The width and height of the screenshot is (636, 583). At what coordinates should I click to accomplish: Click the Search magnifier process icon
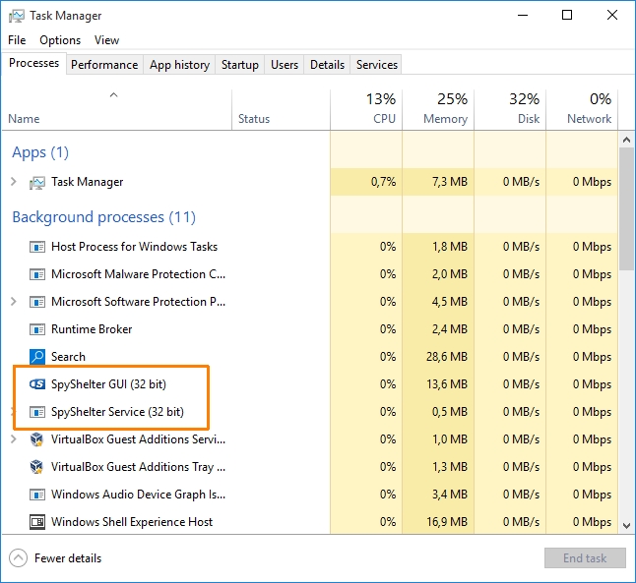pos(37,357)
